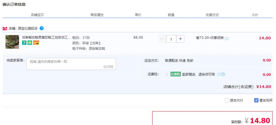Click the 省73.20:优惠促销 discount text
Image resolution: width=276 pixels, height=125 pixels.
click(x=210, y=38)
